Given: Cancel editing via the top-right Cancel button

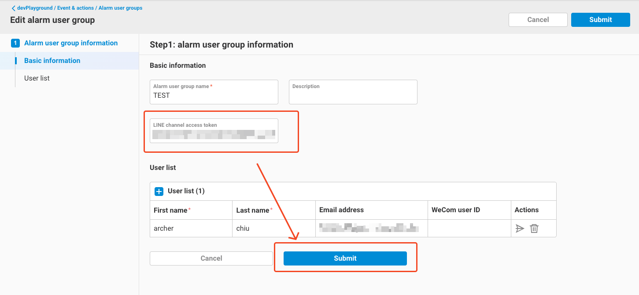Looking at the screenshot, I should tap(538, 19).
